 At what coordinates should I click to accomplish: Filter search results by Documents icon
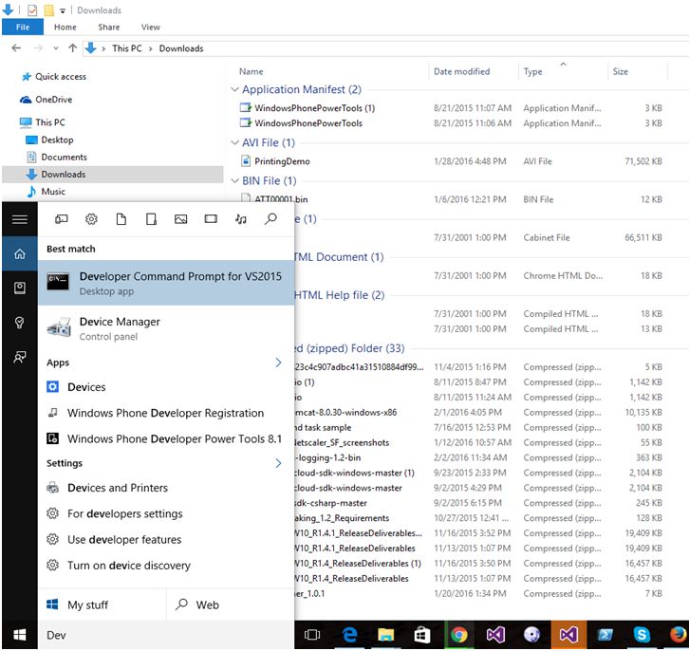point(121,219)
